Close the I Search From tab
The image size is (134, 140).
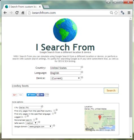point(40,7)
